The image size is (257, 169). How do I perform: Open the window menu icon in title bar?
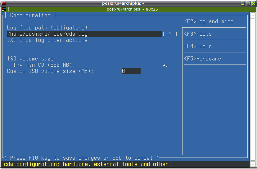coord(4,3)
